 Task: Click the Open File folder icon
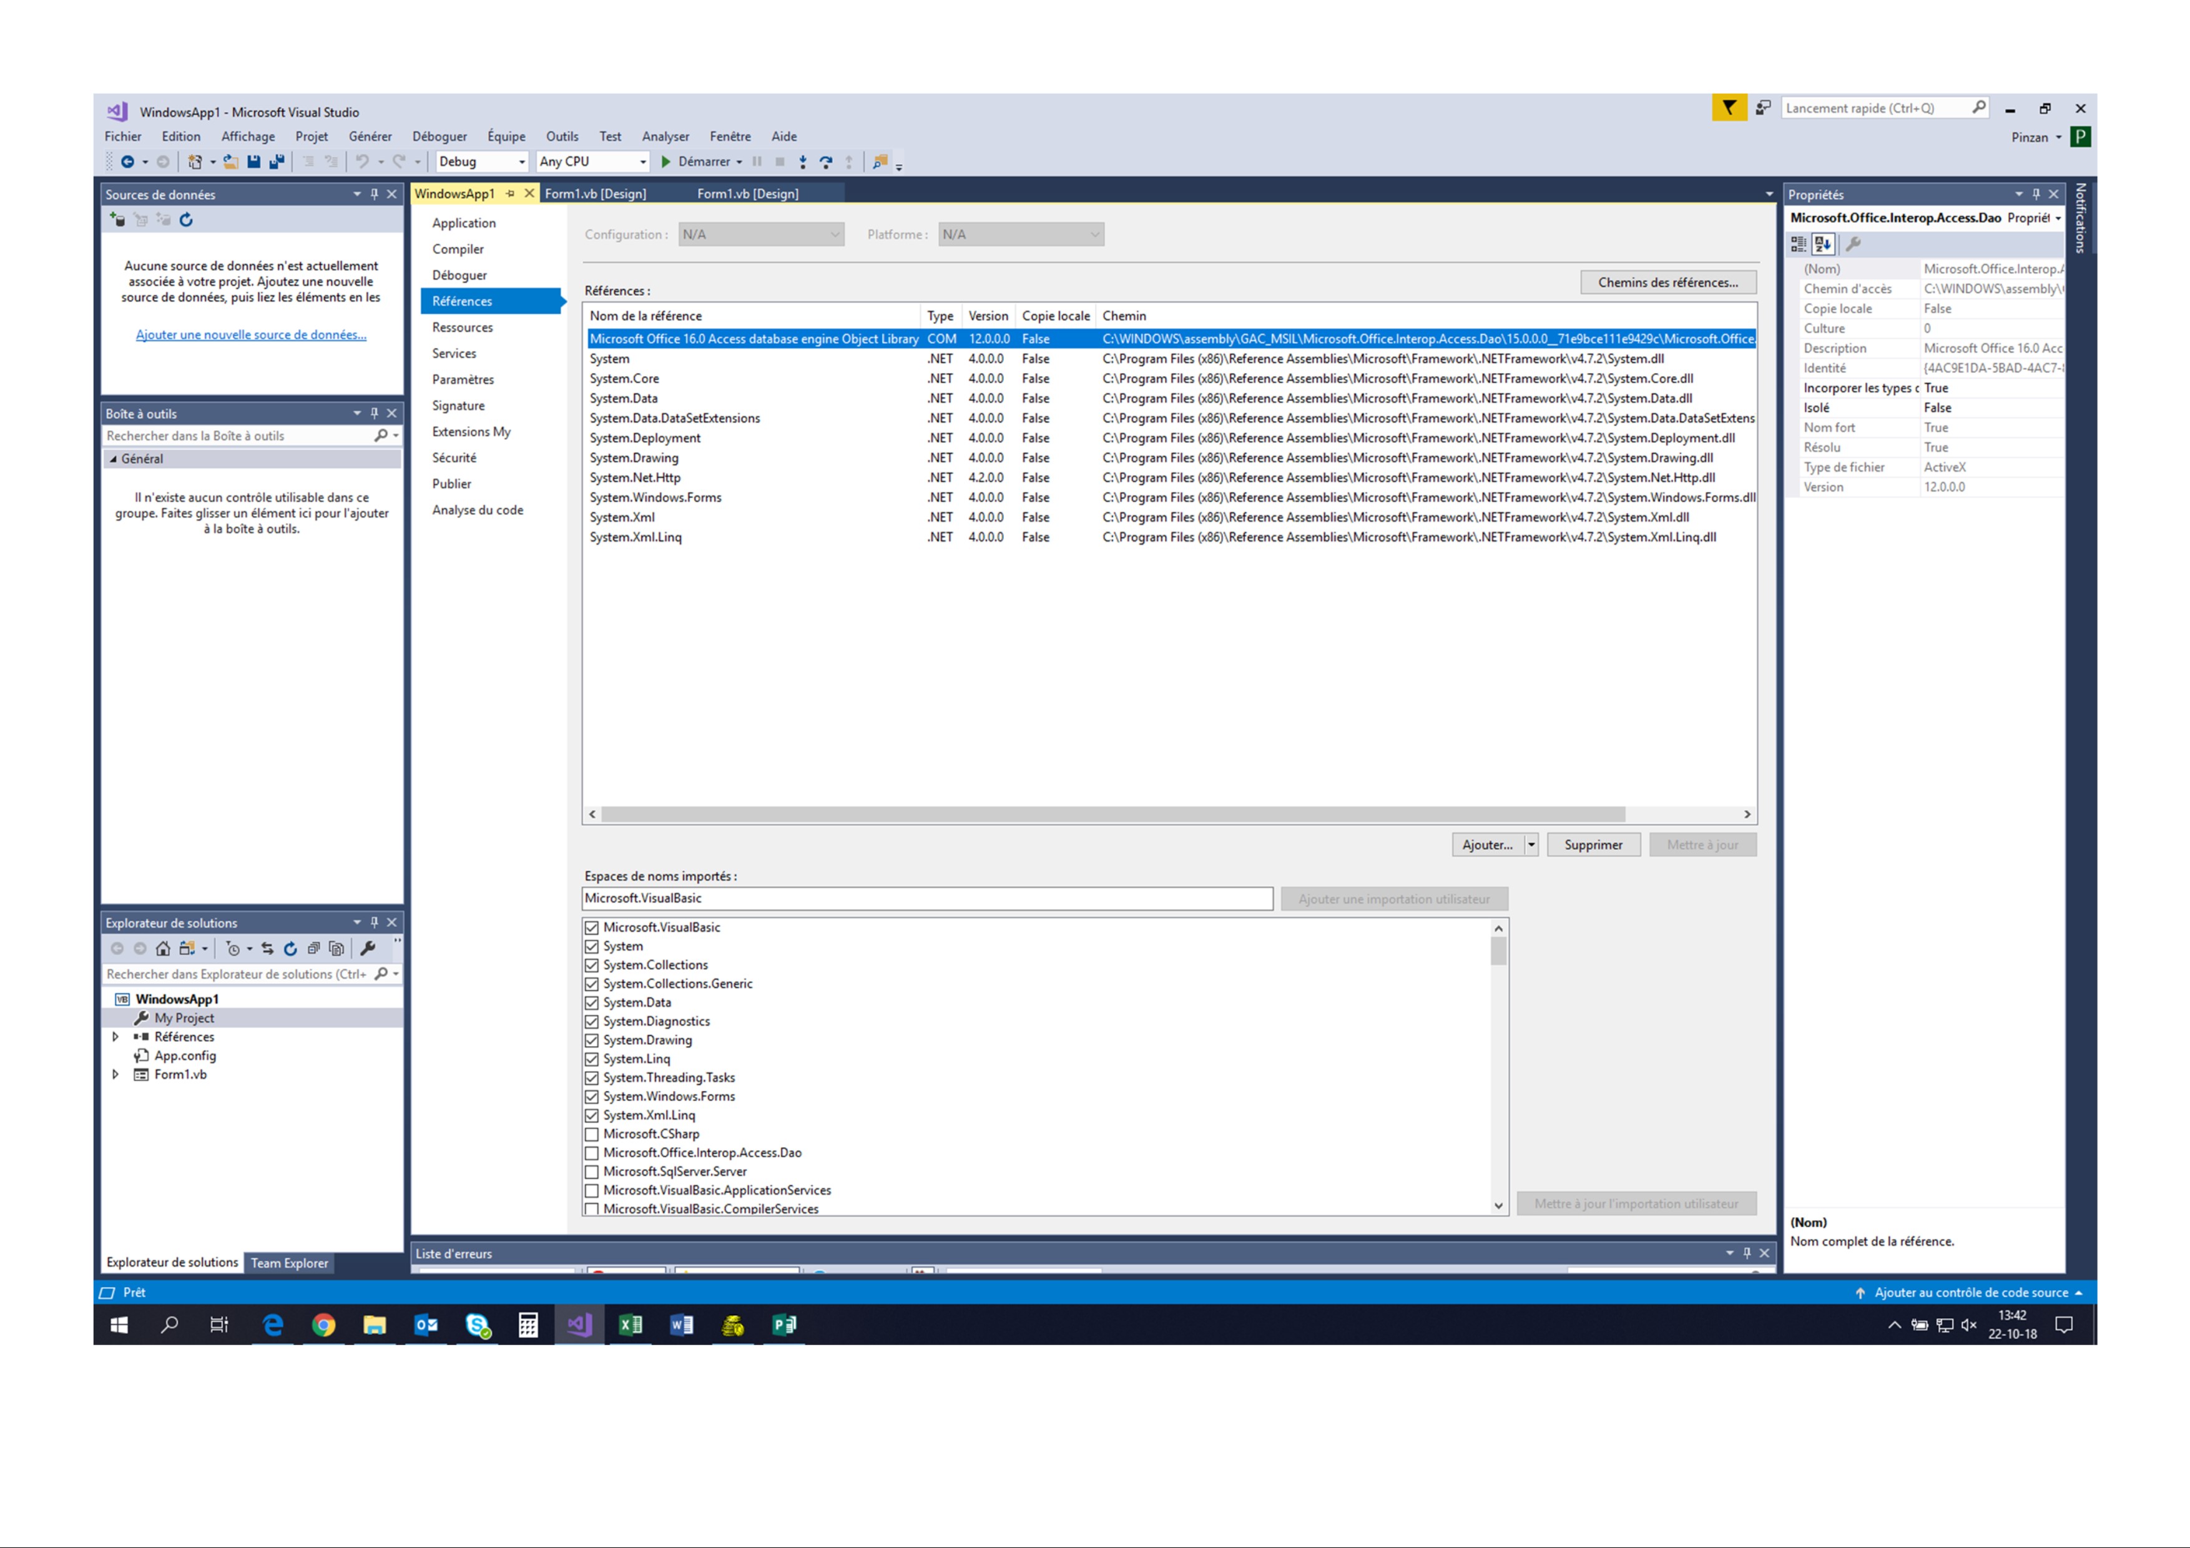231,162
